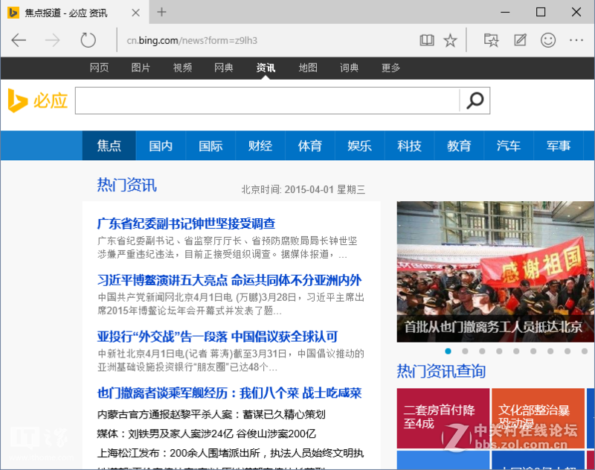
Task: Click the 热门资讯查询 heading
Action: [441, 371]
